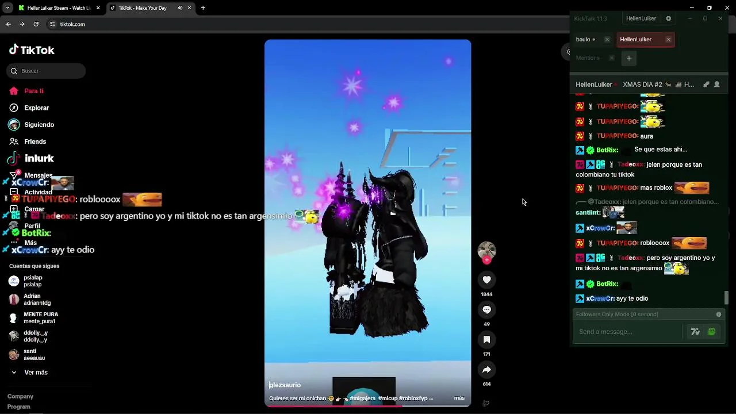736x414 pixels.
Task: Reload the TikTok page
Action: click(36, 24)
